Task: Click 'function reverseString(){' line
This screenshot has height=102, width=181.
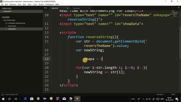Action: click(x=93, y=37)
